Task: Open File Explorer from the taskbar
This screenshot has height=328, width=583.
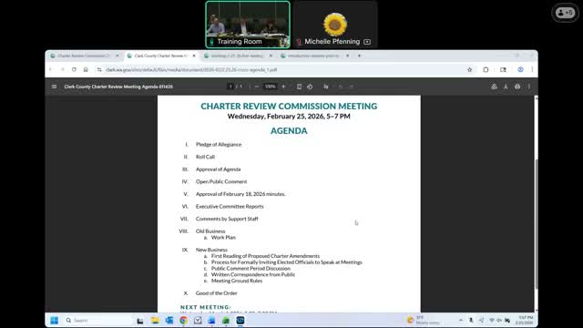Action: coord(155,320)
